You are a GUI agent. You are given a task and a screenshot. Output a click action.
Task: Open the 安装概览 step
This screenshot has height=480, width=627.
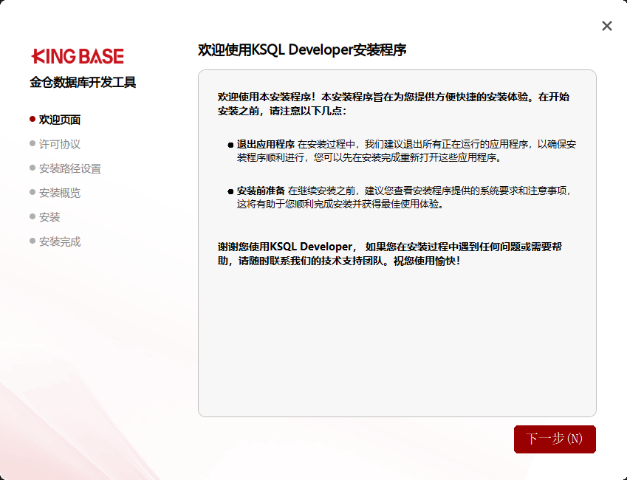60,193
